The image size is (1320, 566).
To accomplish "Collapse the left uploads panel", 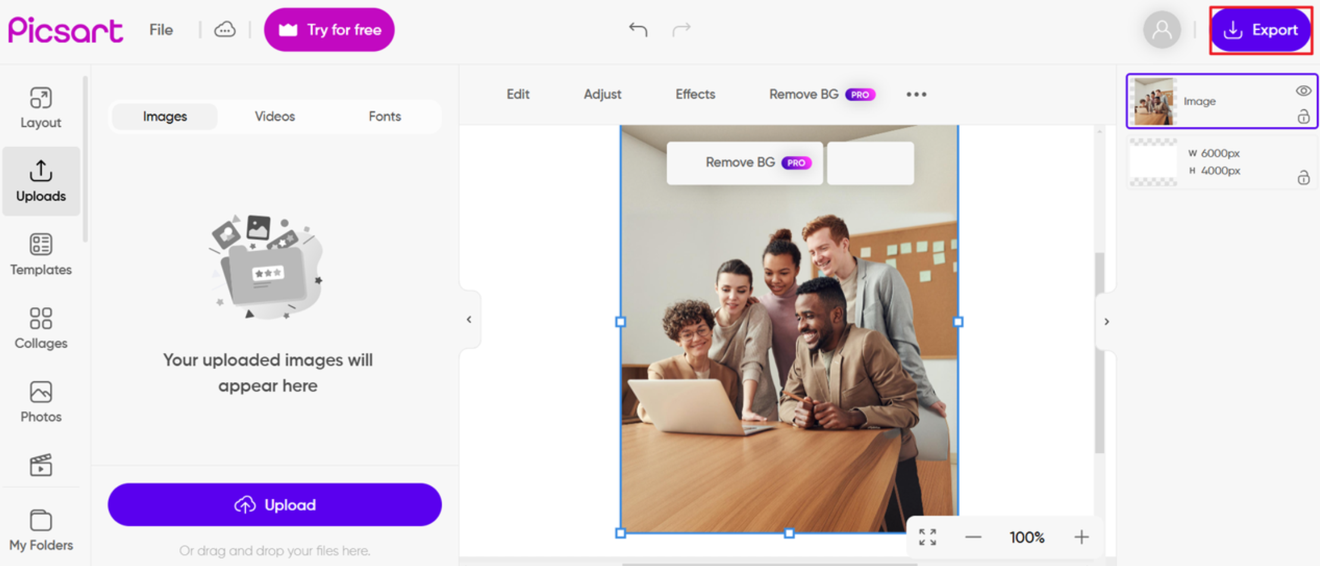I will pos(468,319).
